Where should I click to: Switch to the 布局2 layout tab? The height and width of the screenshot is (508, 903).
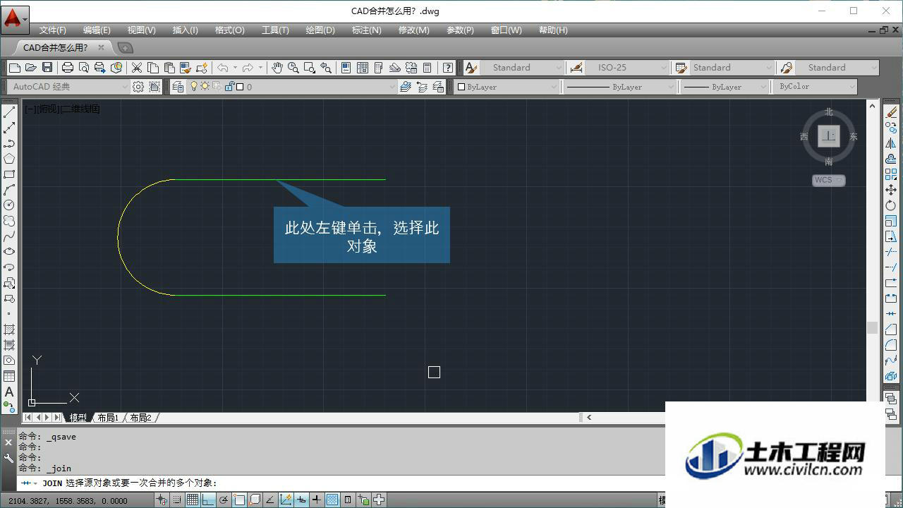click(140, 418)
